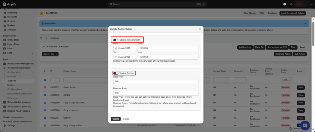Screen dimensions: 315x132
Task: Toggle the Update Time Duration switch
Action: [x=116, y=40]
